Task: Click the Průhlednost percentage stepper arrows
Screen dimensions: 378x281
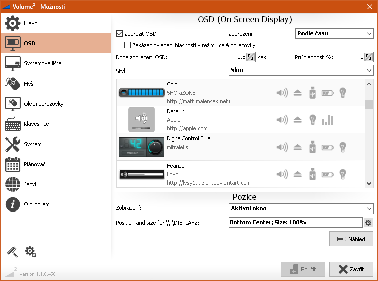Action: tap(368, 57)
